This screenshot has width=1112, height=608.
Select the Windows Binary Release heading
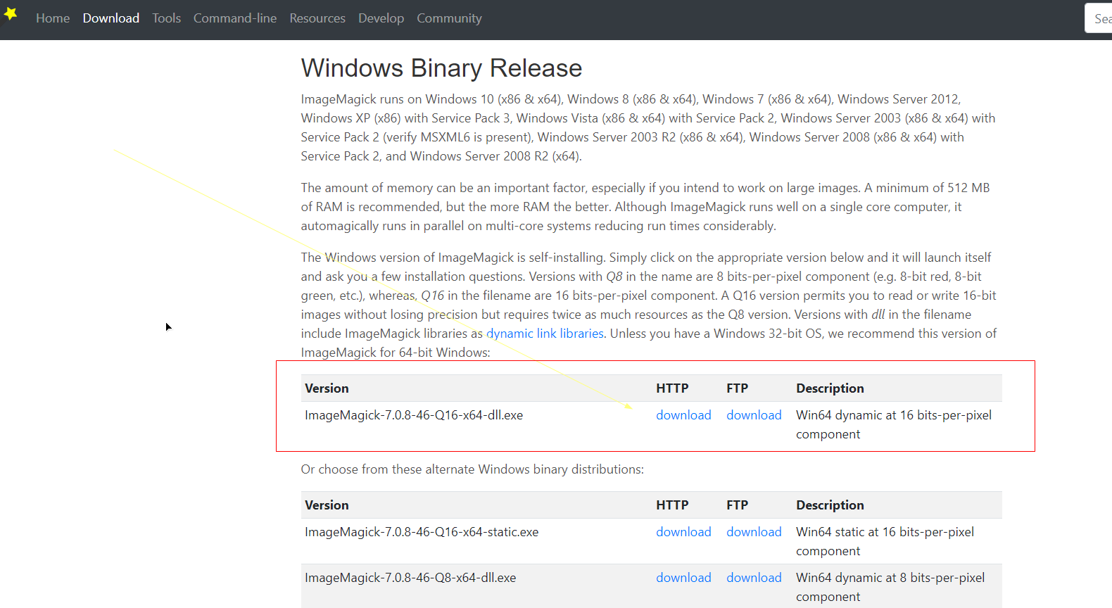pos(441,68)
